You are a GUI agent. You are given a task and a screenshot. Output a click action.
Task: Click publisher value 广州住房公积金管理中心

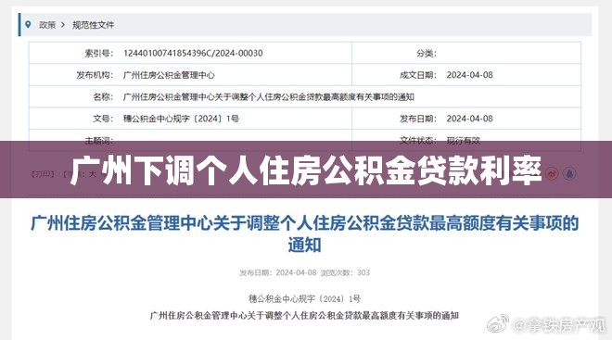tap(169, 75)
